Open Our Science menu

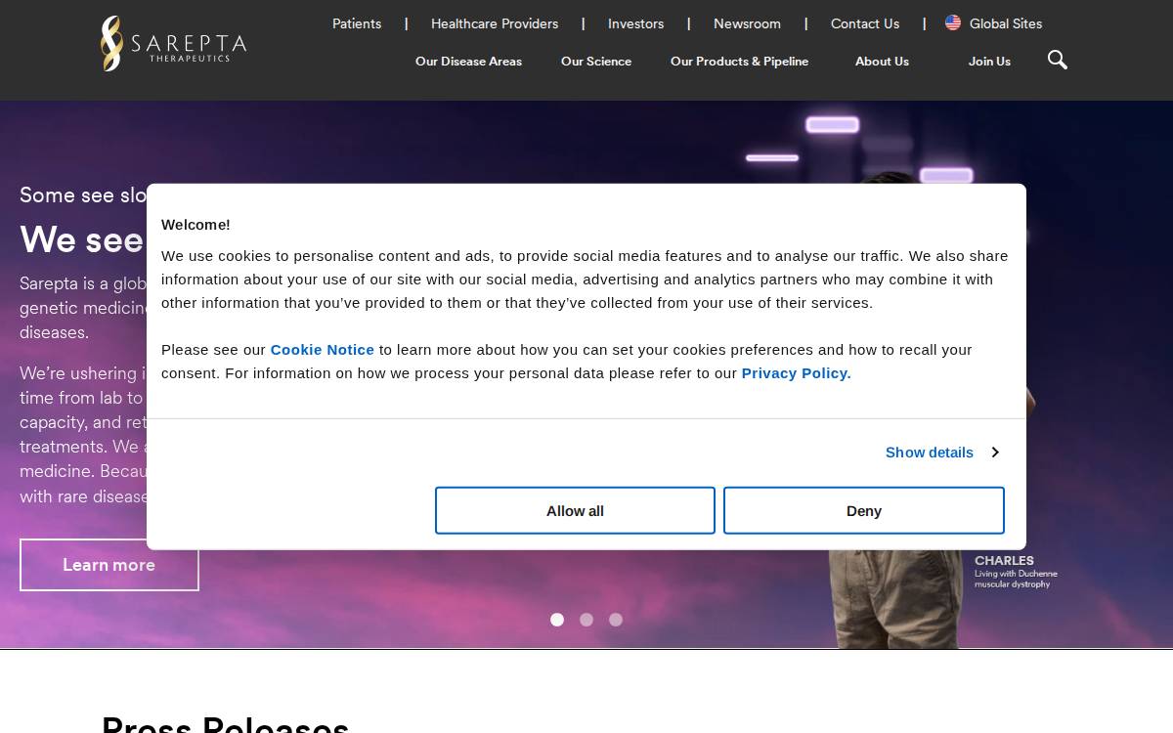pos(596,61)
